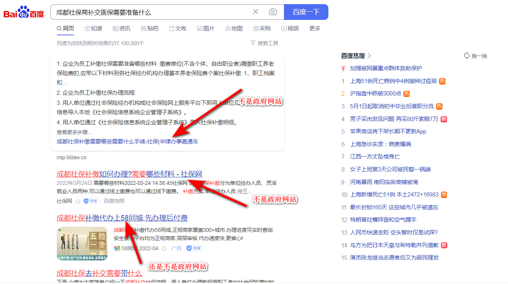Switch to the 资讯 tab
Image resolution: width=508 pixels, height=284 pixels.
tap(122, 29)
